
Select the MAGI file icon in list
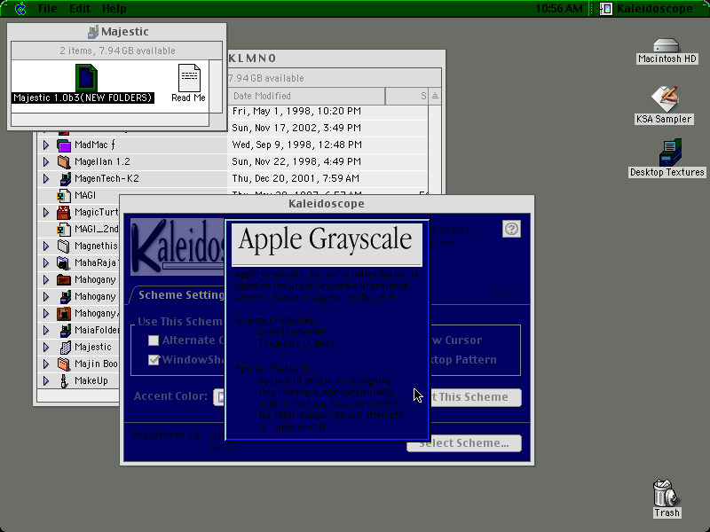[x=63, y=195]
